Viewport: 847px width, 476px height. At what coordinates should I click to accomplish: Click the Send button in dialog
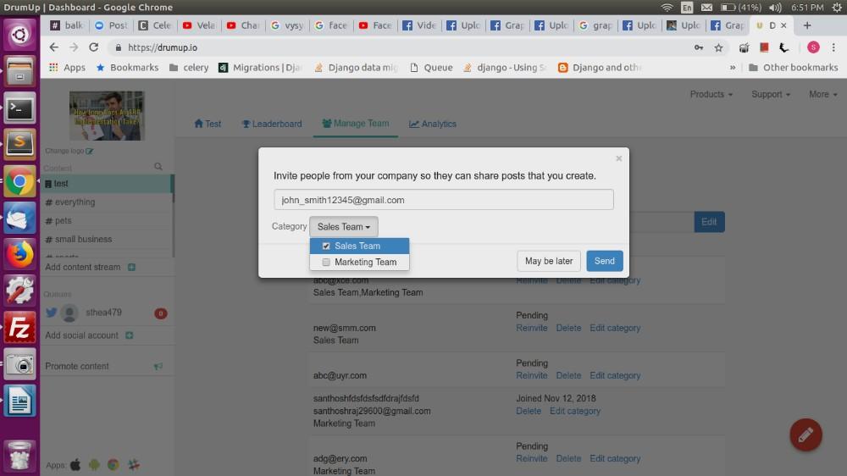[x=605, y=261]
